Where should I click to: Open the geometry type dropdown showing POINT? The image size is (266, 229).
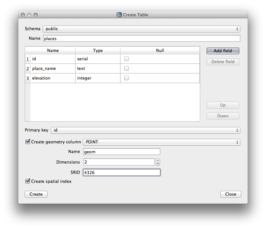[161, 142]
